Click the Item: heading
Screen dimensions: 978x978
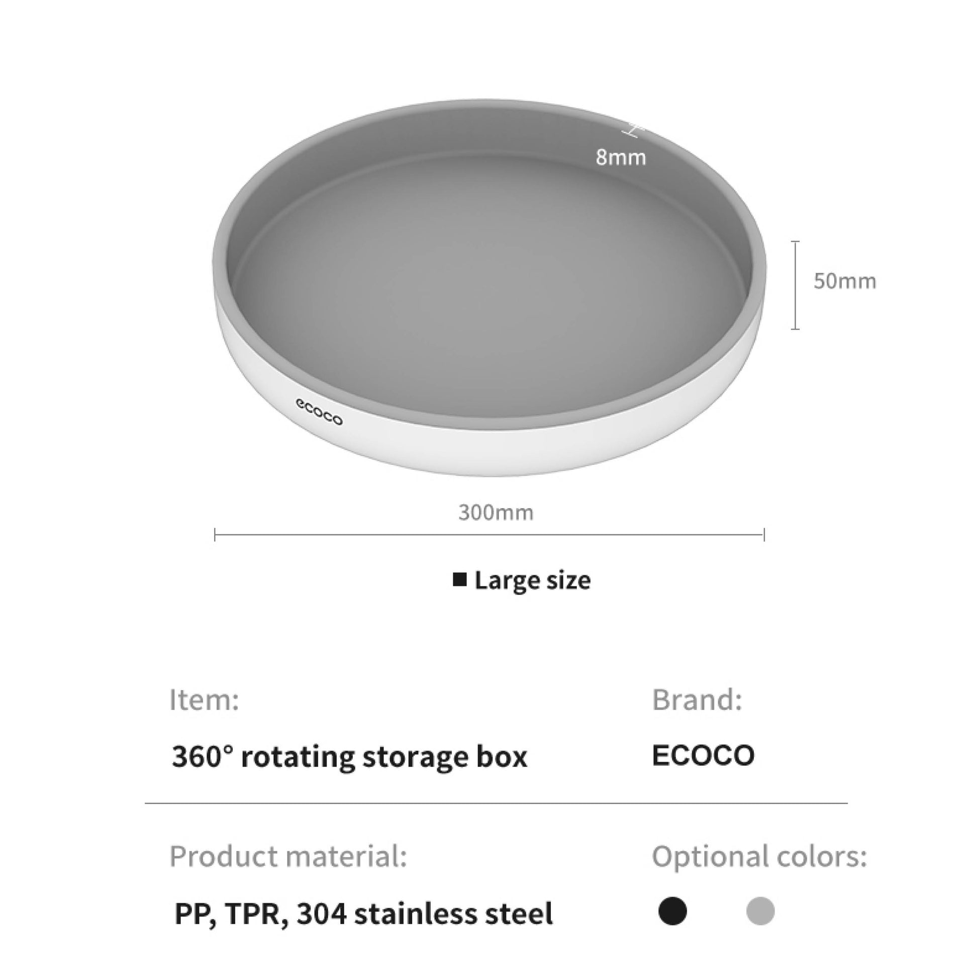pos(204,700)
